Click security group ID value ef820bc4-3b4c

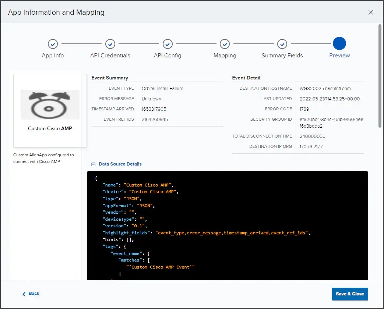click(331, 123)
